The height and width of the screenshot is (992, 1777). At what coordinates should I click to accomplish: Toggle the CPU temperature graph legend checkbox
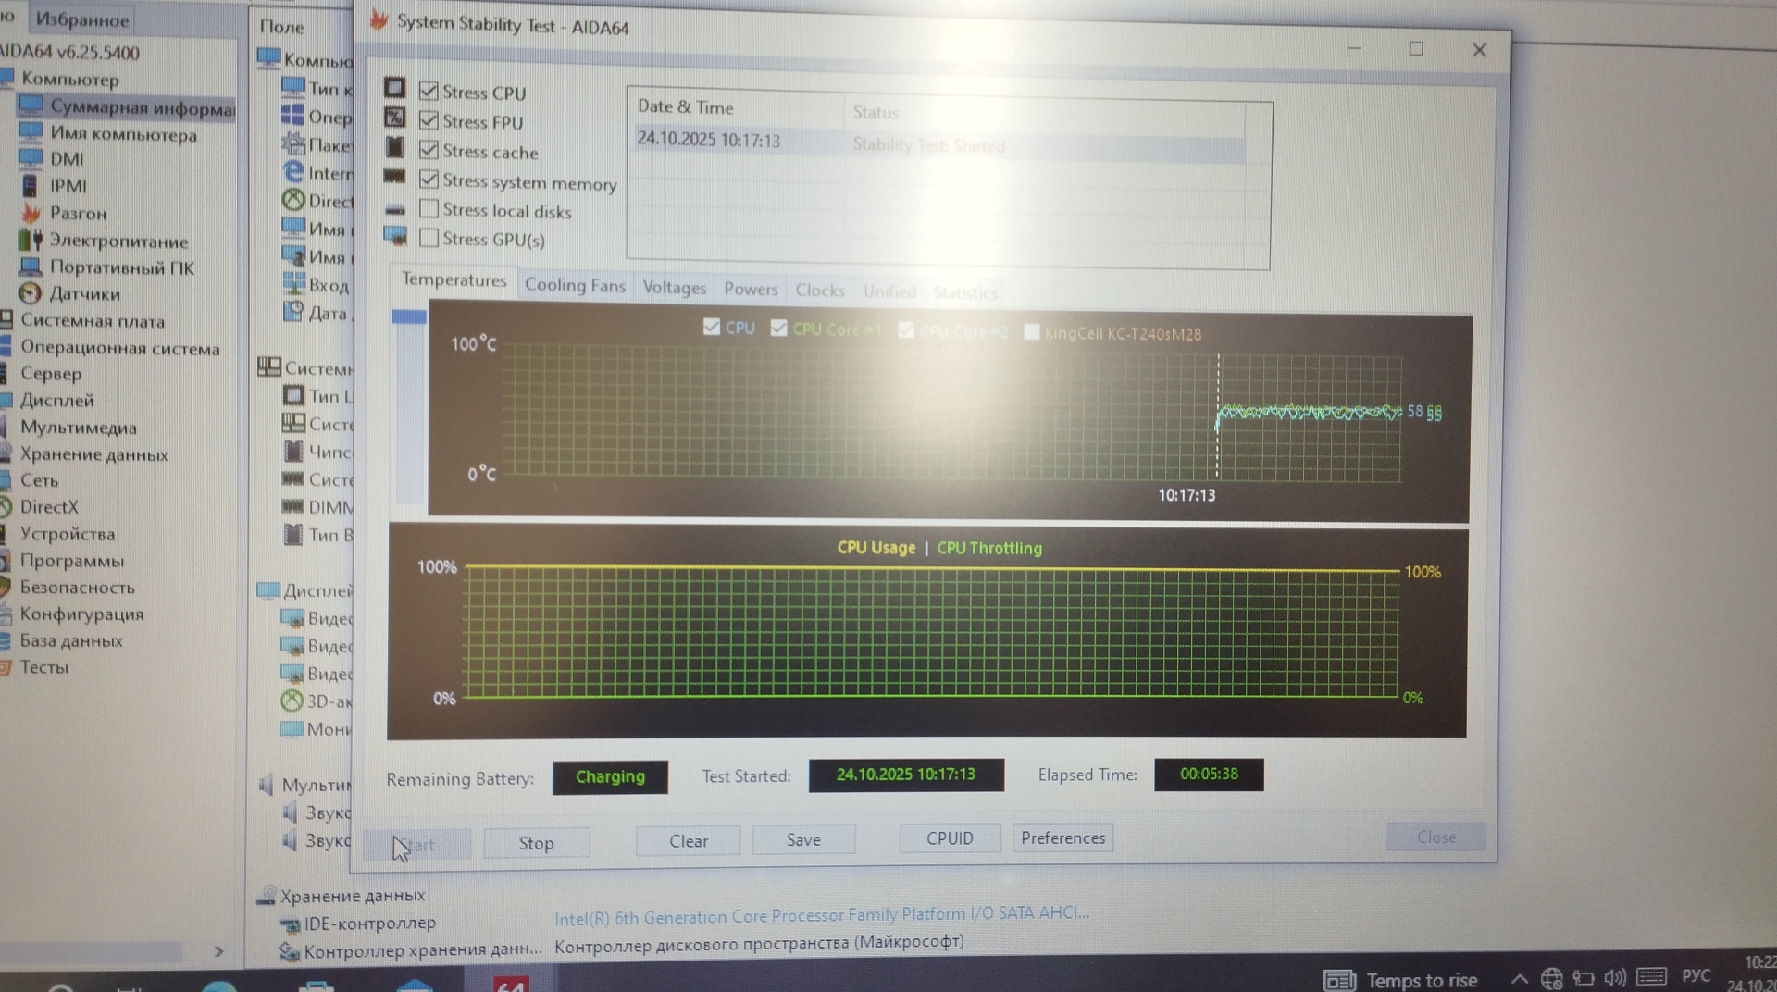tap(711, 328)
